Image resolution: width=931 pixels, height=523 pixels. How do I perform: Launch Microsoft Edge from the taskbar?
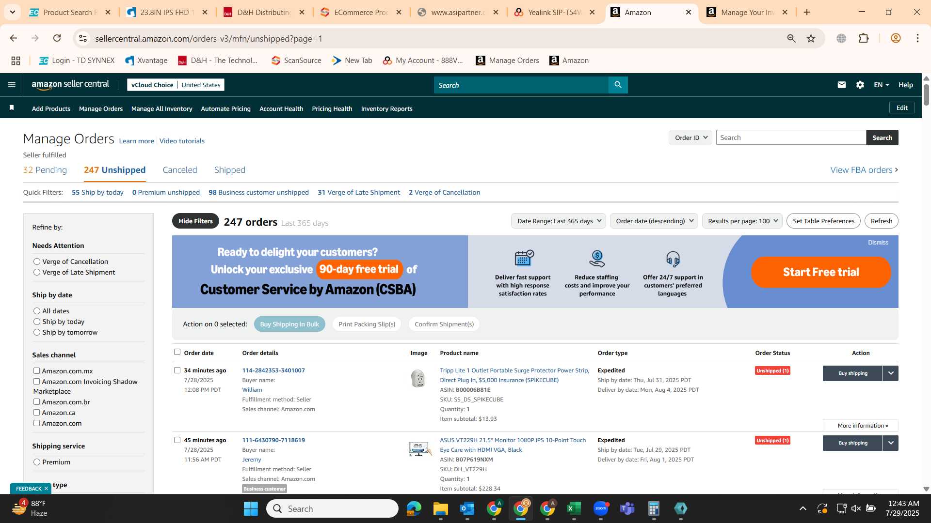(414, 508)
